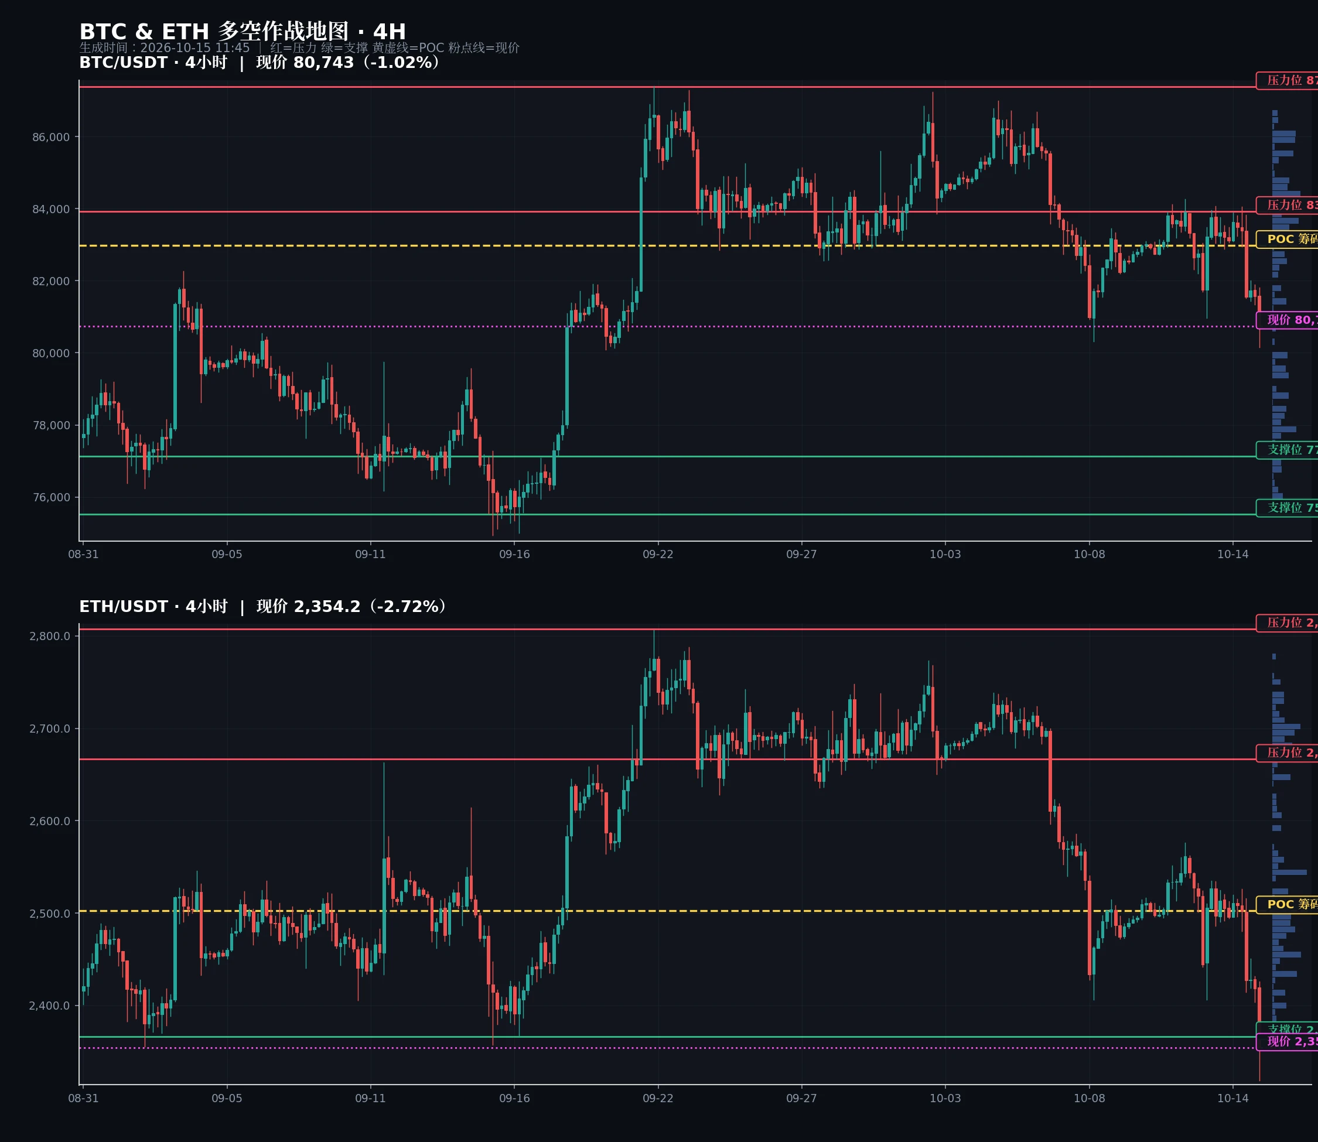
Task: Click the '09-16' date under the ETH chart
Action: (x=514, y=1098)
